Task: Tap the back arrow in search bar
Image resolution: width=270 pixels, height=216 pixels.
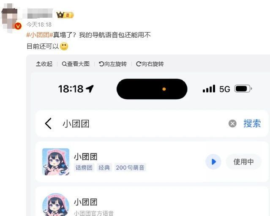Action: (48, 123)
